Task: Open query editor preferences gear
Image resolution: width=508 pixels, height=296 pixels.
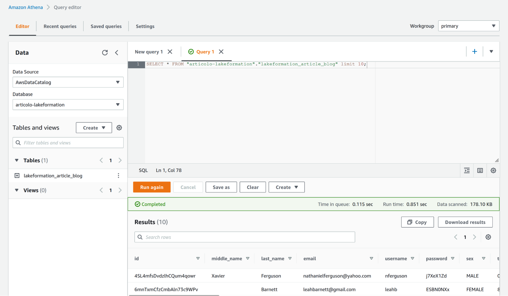Action: tap(493, 170)
